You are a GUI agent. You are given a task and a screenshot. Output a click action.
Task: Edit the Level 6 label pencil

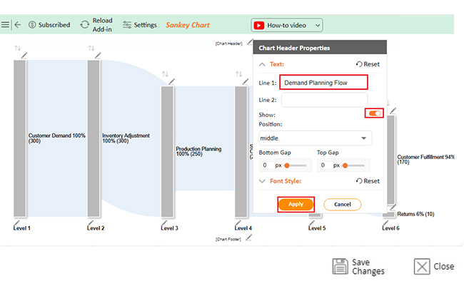click(x=385, y=223)
